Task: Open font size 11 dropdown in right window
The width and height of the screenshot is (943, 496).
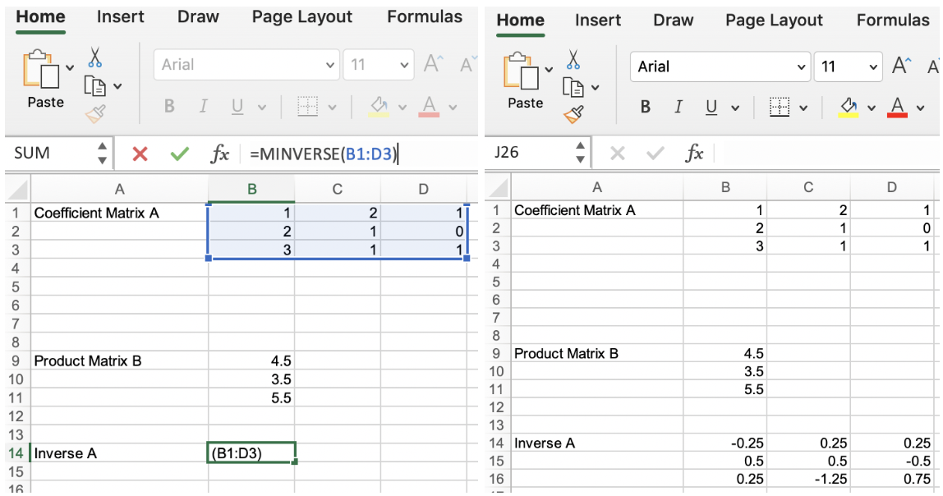Action: click(872, 67)
